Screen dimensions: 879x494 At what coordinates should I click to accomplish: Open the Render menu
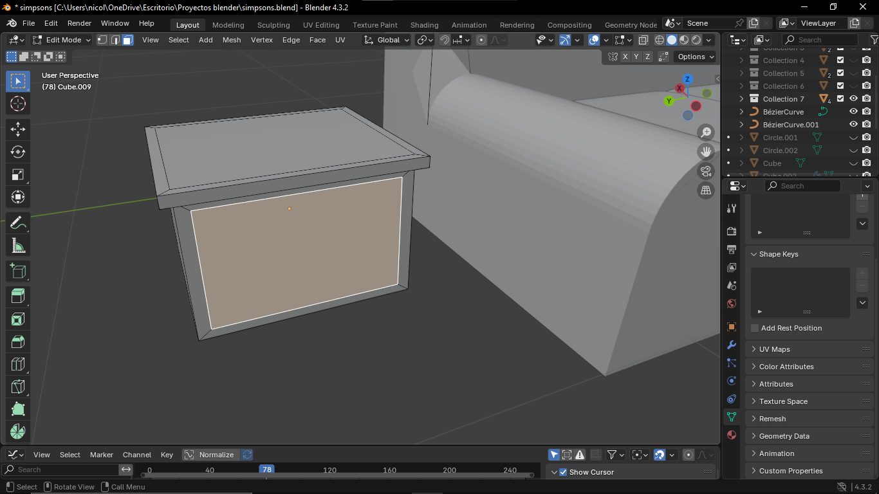pos(79,23)
